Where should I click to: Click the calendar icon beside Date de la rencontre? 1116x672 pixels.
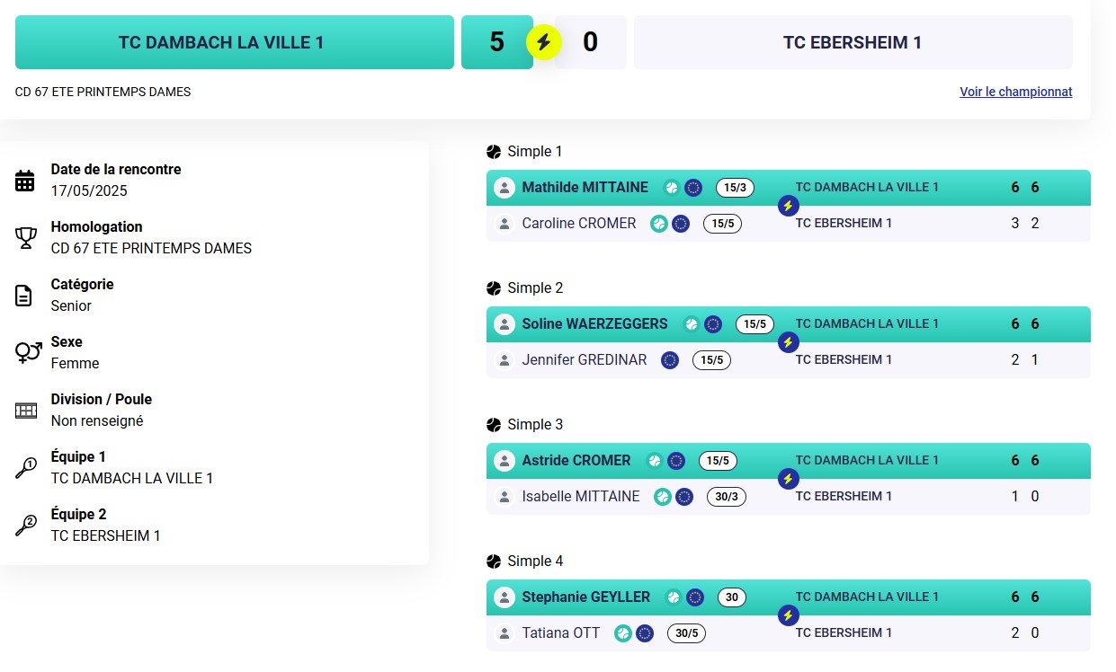25,181
